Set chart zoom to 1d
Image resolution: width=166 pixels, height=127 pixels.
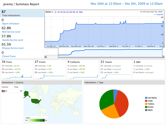(x=61, y=12)
